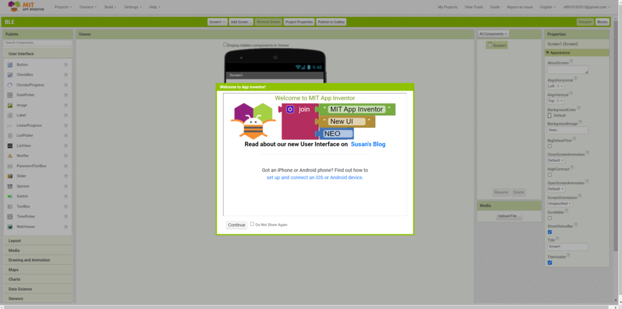Open the Projects menu

click(63, 7)
